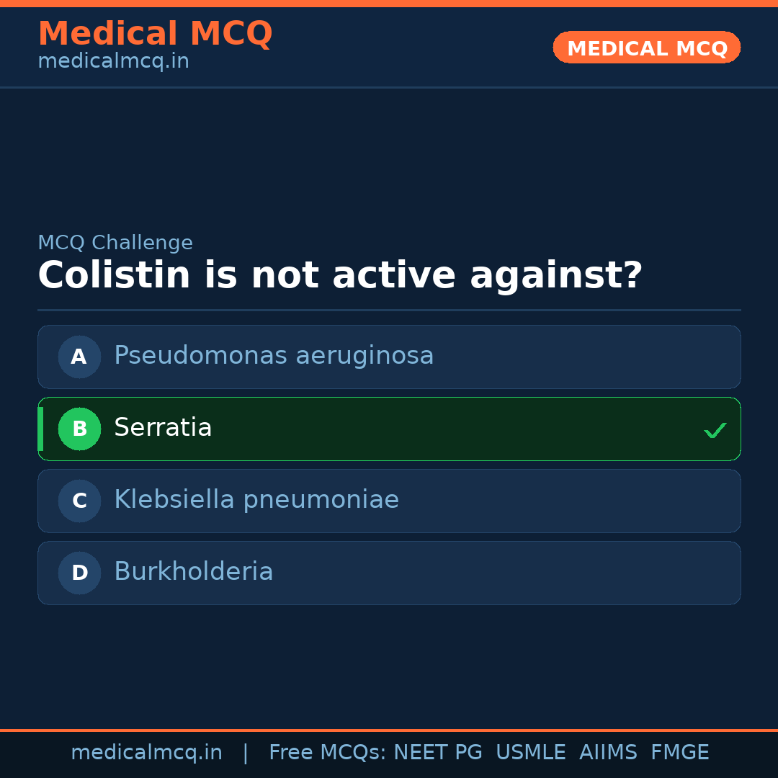Click the green B option badge

pos(79,429)
